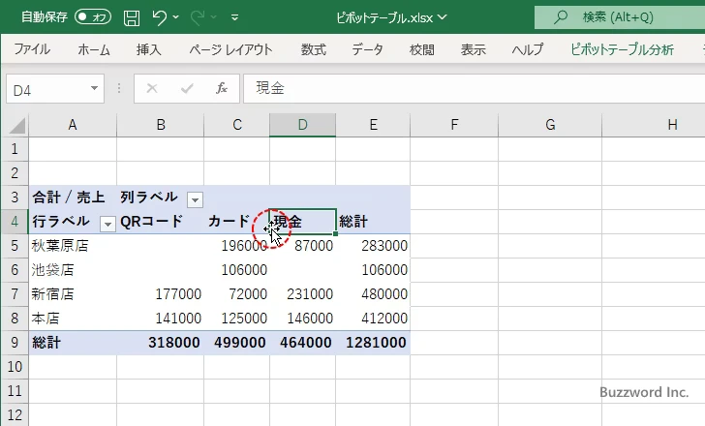Image resolution: width=705 pixels, height=426 pixels.
Task: Open the Customize Quick Access Toolbar dropdown
Action: (x=234, y=17)
